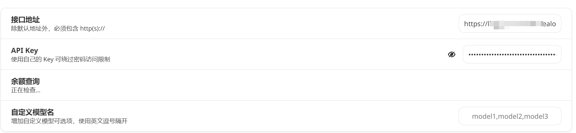Click the 接口地址 URL input field
This screenshot has height=133, width=576.
click(509, 24)
